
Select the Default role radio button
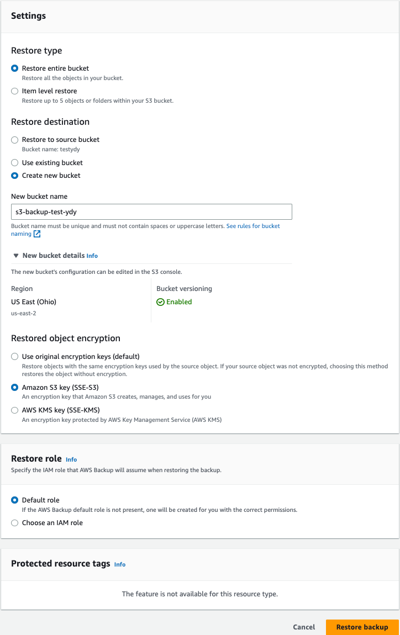[14, 500]
